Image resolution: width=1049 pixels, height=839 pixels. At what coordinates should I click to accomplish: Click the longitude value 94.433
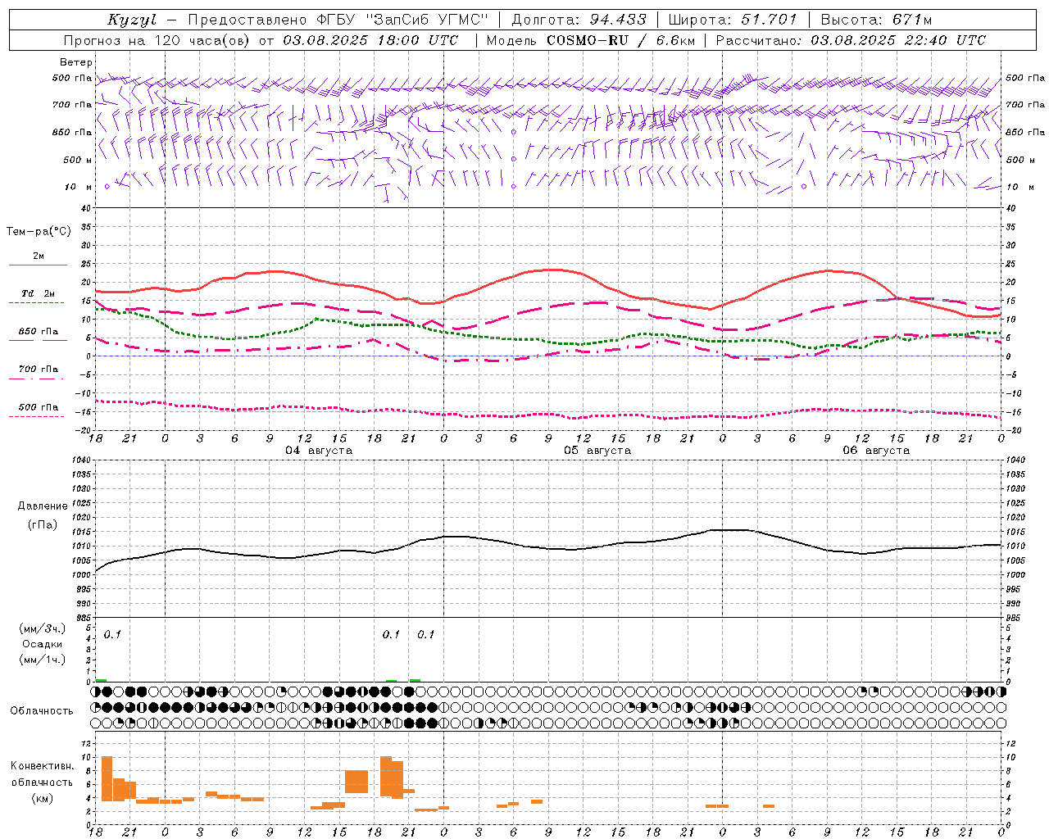pos(618,20)
